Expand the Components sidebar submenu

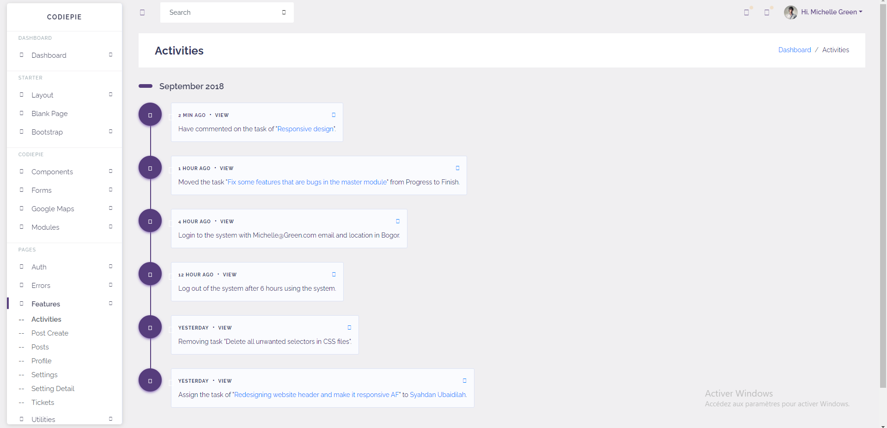point(110,171)
